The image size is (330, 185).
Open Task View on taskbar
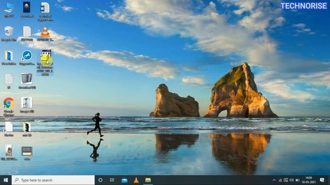pos(112,180)
